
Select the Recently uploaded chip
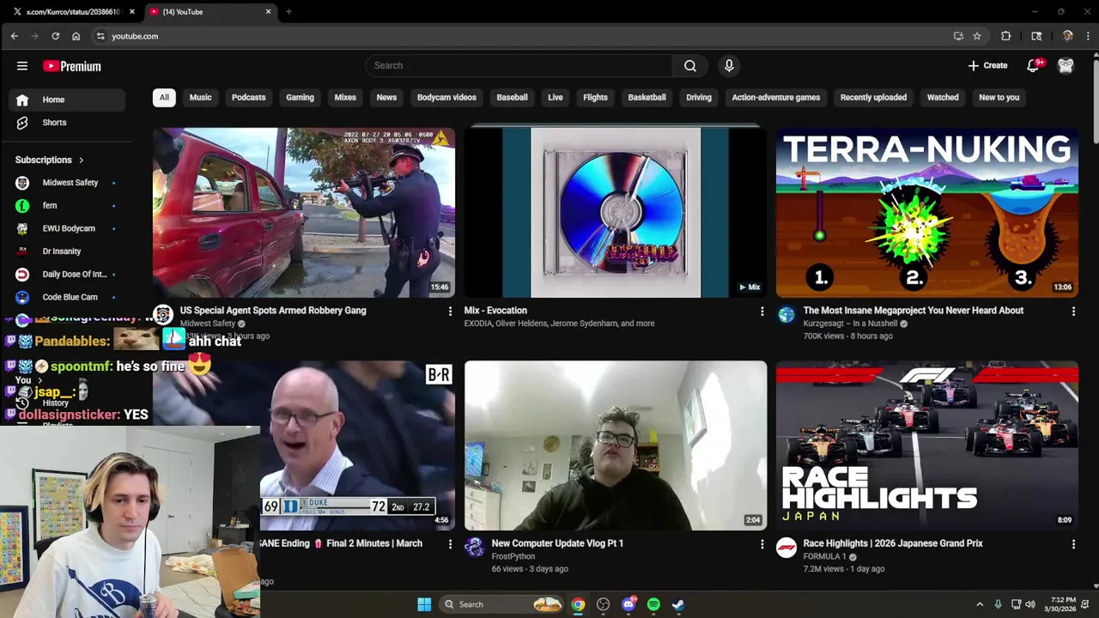tap(873, 97)
